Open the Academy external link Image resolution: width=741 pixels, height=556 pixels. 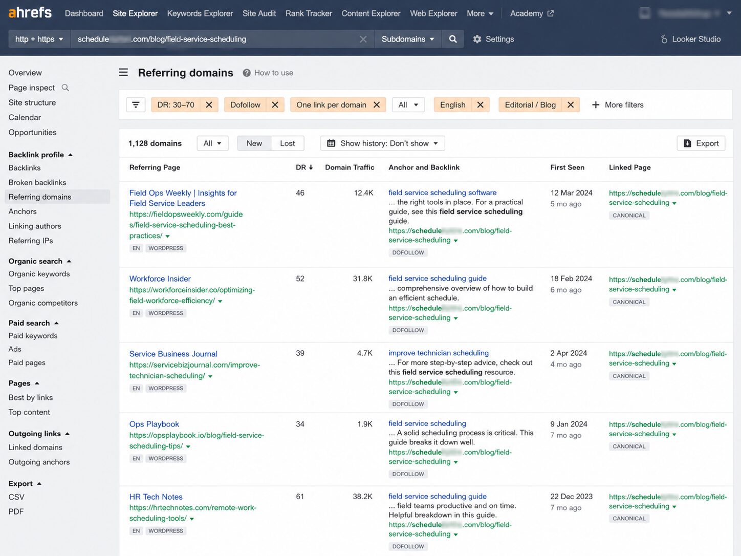[x=532, y=13]
